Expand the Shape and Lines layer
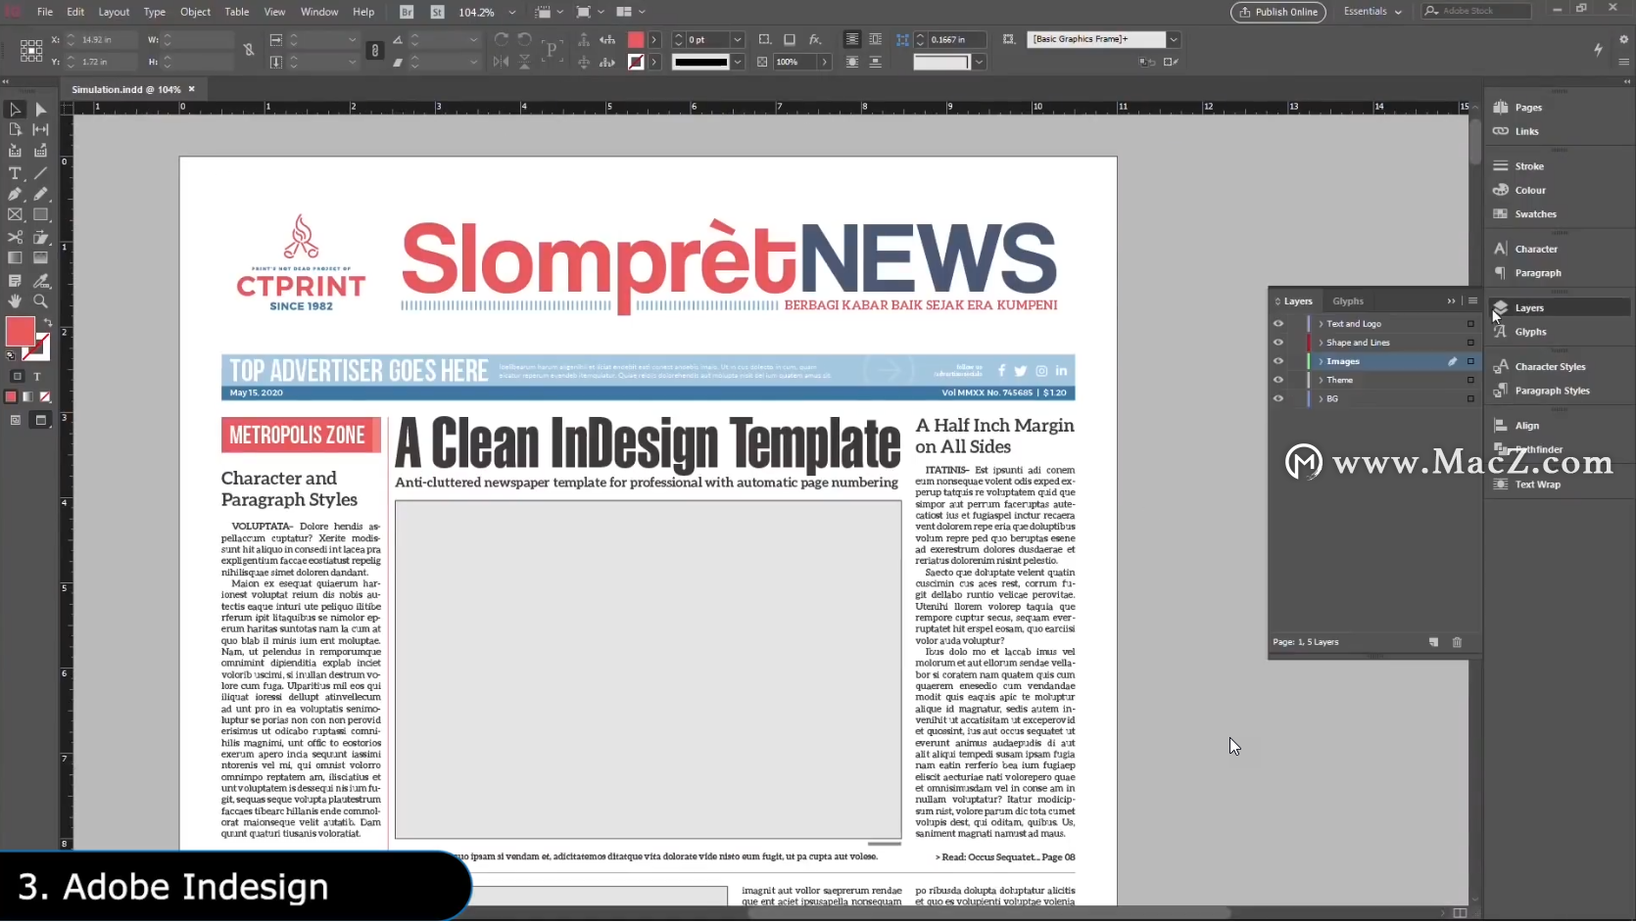The height and width of the screenshot is (923, 1636). tap(1321, 343)
